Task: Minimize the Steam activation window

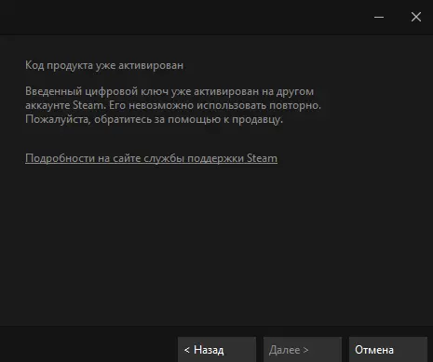Action: tap(379, 17)
